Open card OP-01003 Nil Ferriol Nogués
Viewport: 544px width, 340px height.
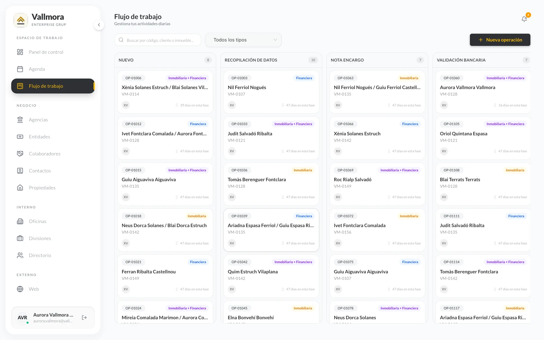(271, 92)
